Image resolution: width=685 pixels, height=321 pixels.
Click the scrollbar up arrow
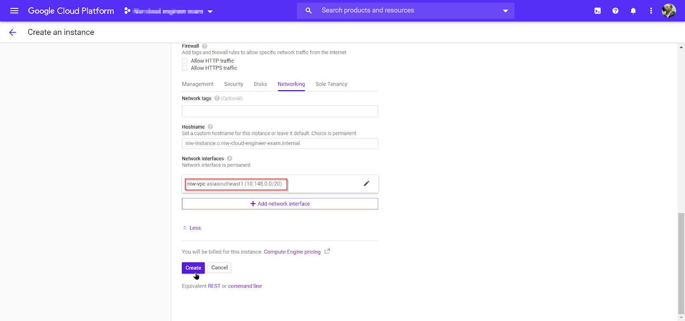click(681, 47)
